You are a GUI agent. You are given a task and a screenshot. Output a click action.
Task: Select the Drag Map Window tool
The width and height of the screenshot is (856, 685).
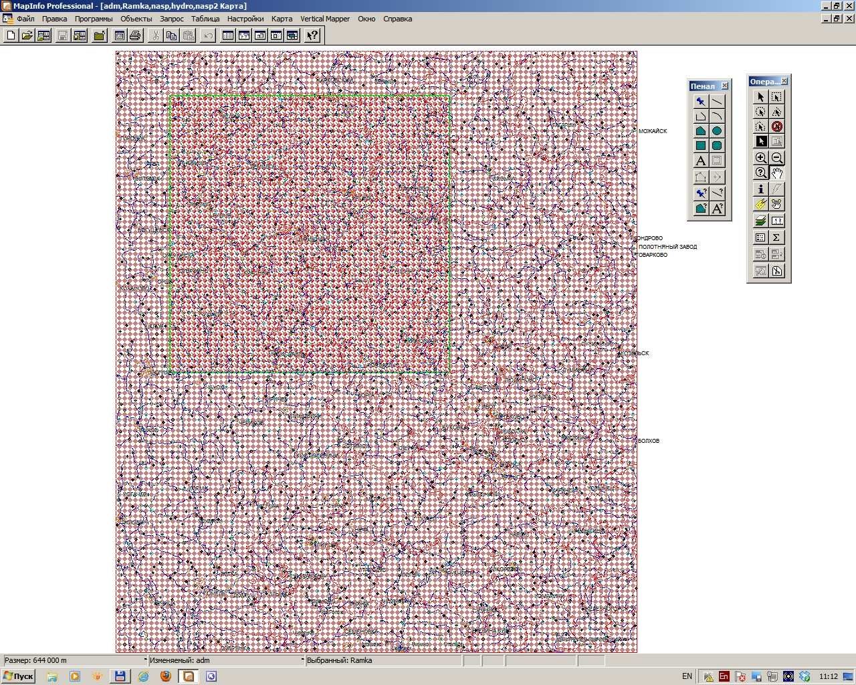pyautogui.click(x=776, y=204)
